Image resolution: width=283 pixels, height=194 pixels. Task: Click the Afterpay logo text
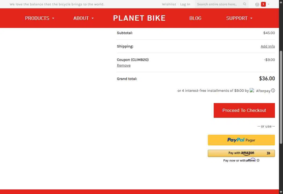pos(263,91)
